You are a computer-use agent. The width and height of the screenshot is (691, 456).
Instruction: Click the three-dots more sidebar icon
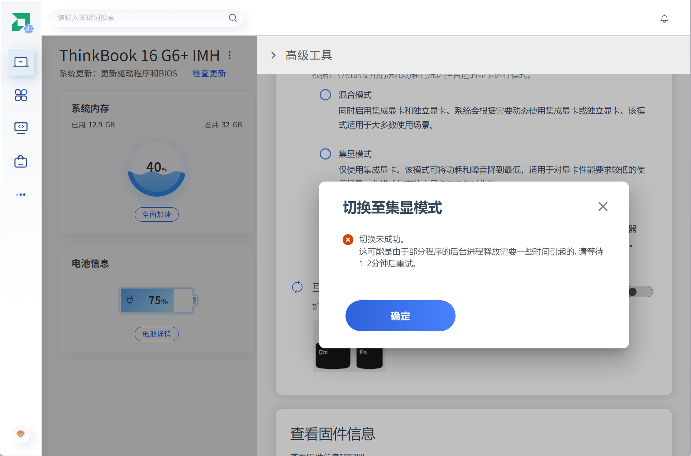click(21, 194)
